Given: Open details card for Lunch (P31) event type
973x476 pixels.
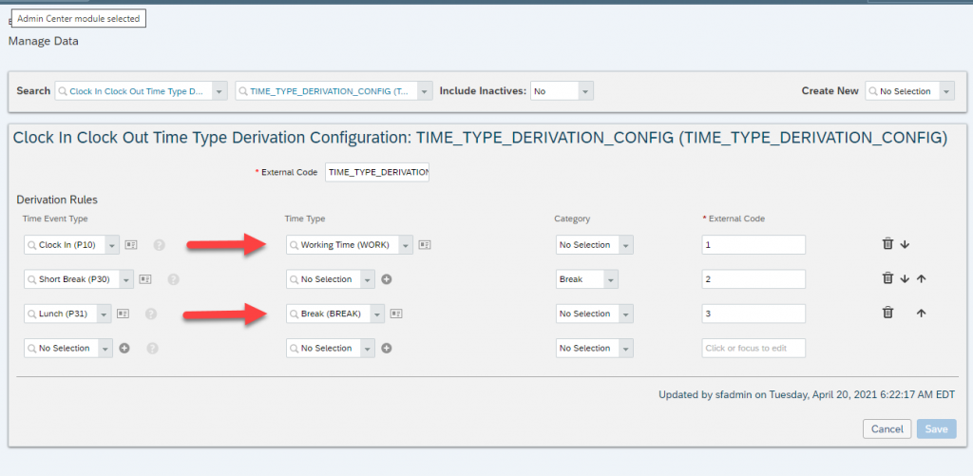Looking at the screenshot, I should (123, 314).
